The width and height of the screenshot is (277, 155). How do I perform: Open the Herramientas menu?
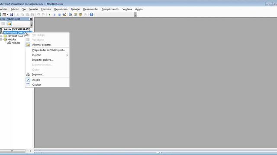click(90, 9)
